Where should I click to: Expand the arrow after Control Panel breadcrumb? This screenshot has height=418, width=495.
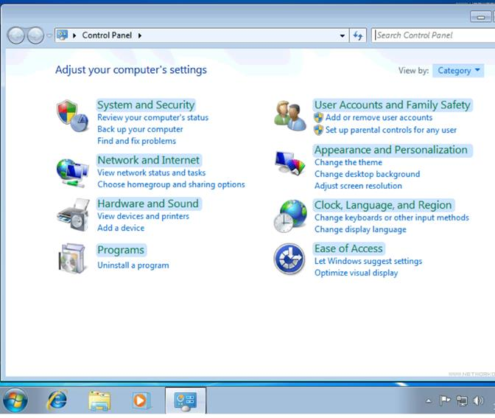140,35
